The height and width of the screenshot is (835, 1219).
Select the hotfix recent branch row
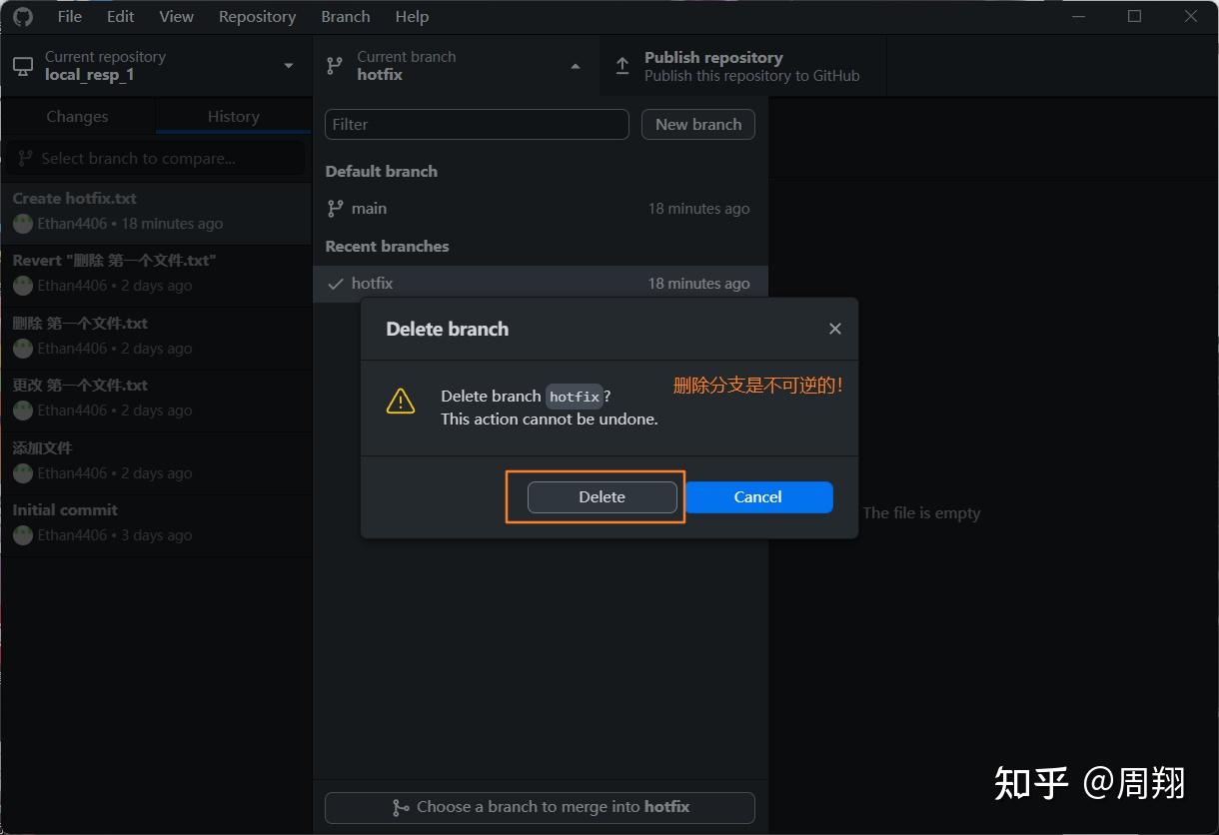click(x=540, y=283)
